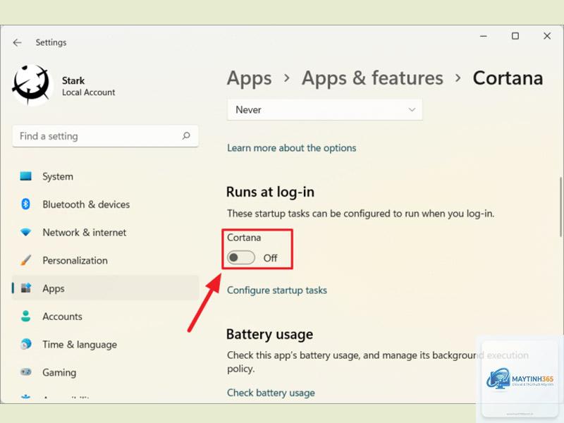Click the Find a setting search box
Screen dimensions: 564x423
[105, 136]
